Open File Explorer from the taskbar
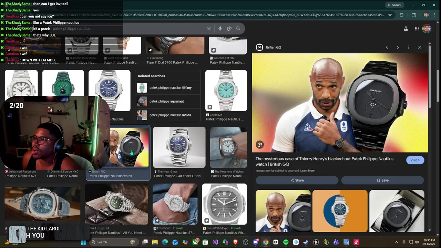The image size is (441, 248). coord(155,242)
